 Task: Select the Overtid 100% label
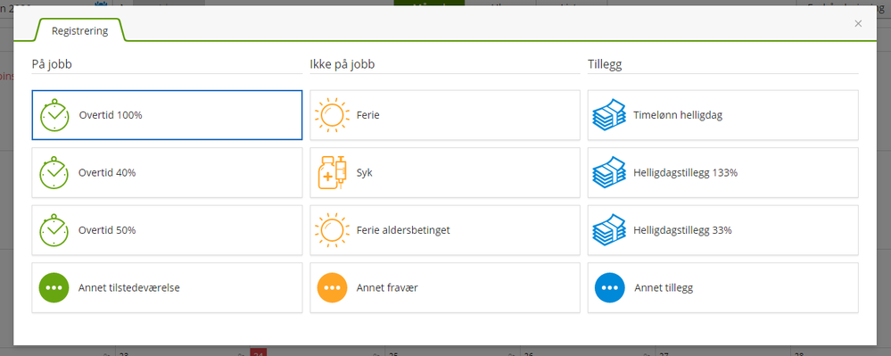coord(111,115)
